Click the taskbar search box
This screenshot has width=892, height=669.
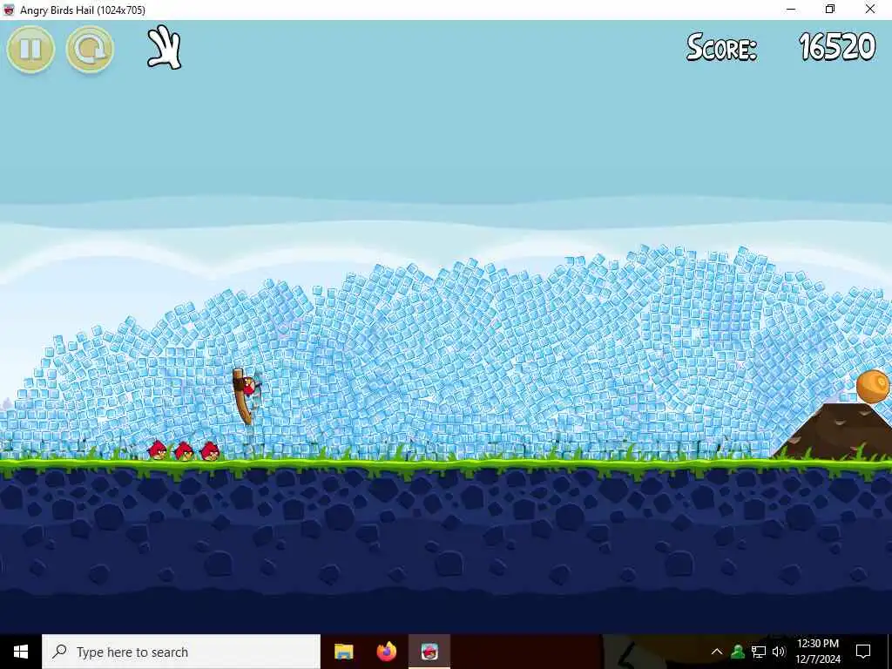(181, 652)
